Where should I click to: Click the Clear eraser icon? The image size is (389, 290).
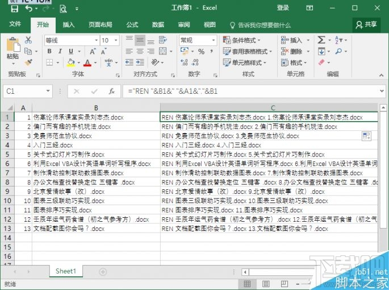[x=321, y=62]
